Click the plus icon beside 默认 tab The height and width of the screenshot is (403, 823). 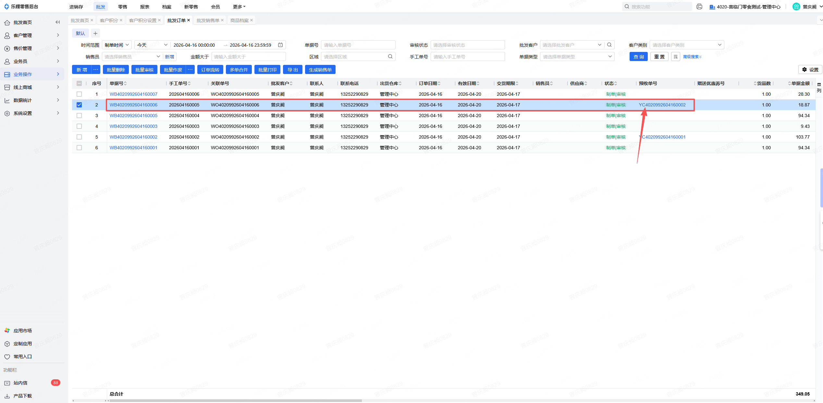pyautogui.click(x=95, y=33)
